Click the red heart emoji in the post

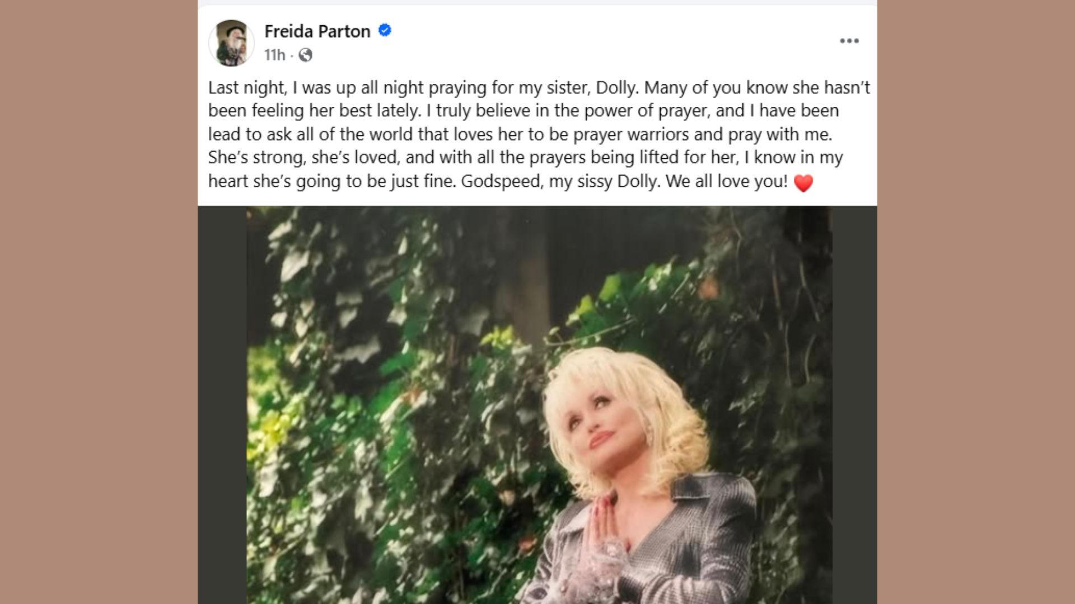coord(803,183)
